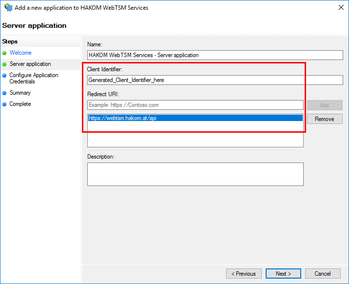The width and height of the screenshot is (349, 284).
Task: Click the blue bullet beside Complete
Action: [4, 104]
